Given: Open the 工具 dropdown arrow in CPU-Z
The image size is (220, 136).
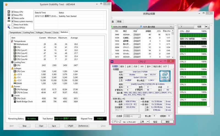Looking at the screenshot, I should pos(148,121).
